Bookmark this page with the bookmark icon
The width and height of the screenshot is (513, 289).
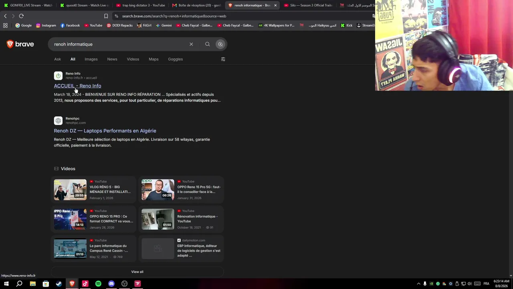[x=106, y=16]
